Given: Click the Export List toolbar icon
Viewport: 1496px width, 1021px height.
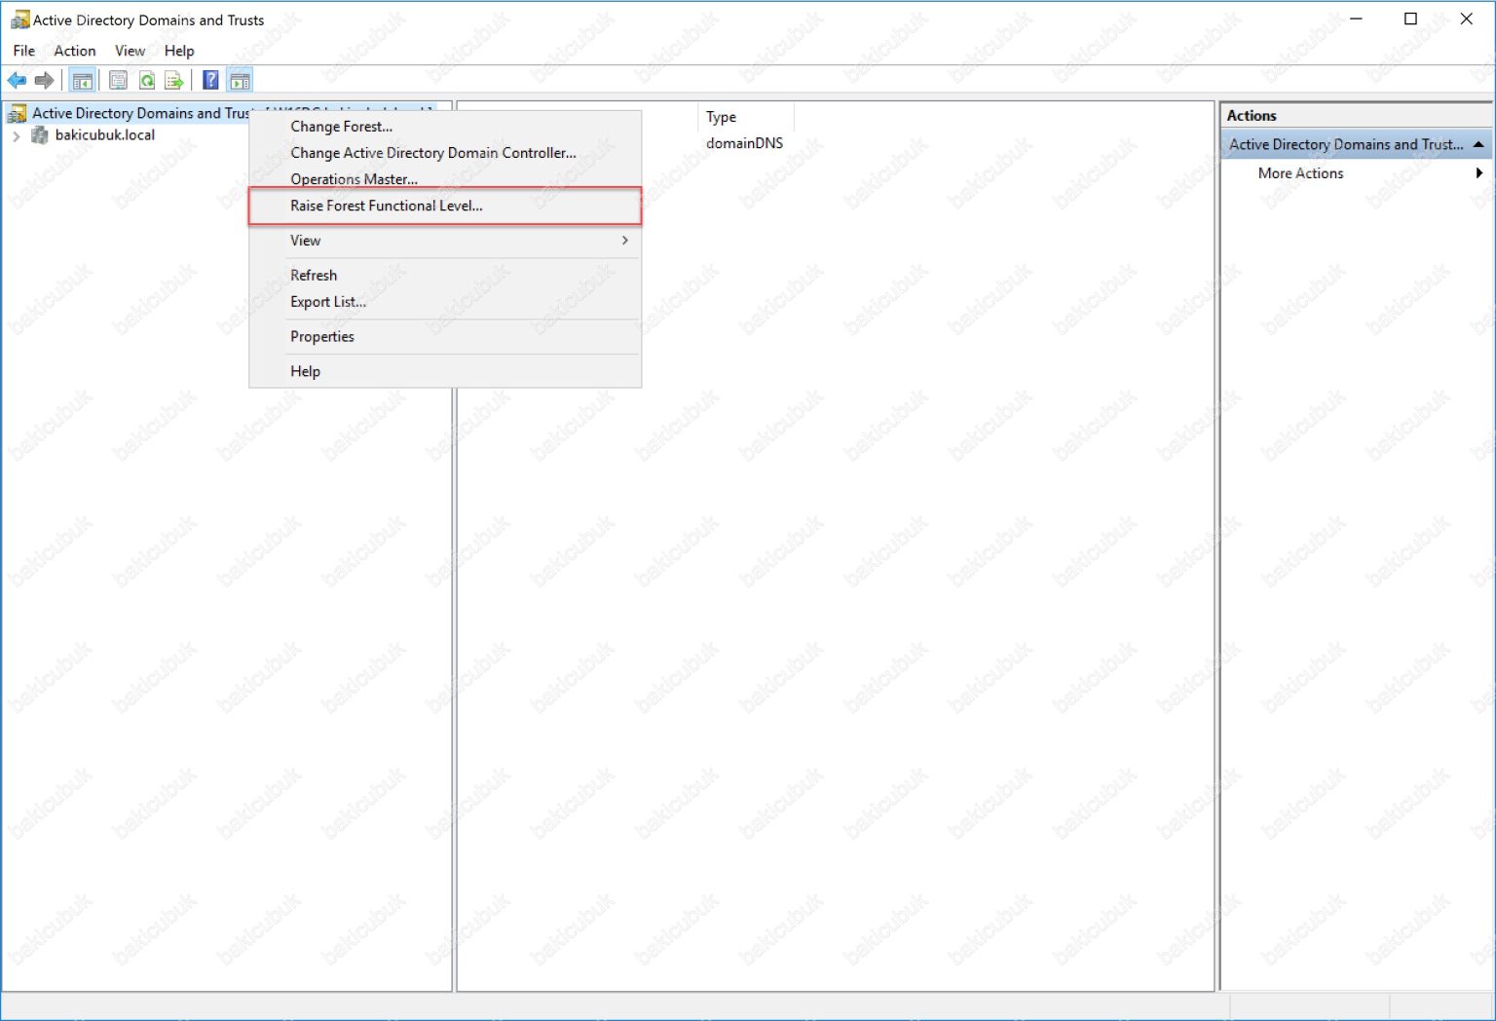Looking at the screenshot, I should coord(172,80).
